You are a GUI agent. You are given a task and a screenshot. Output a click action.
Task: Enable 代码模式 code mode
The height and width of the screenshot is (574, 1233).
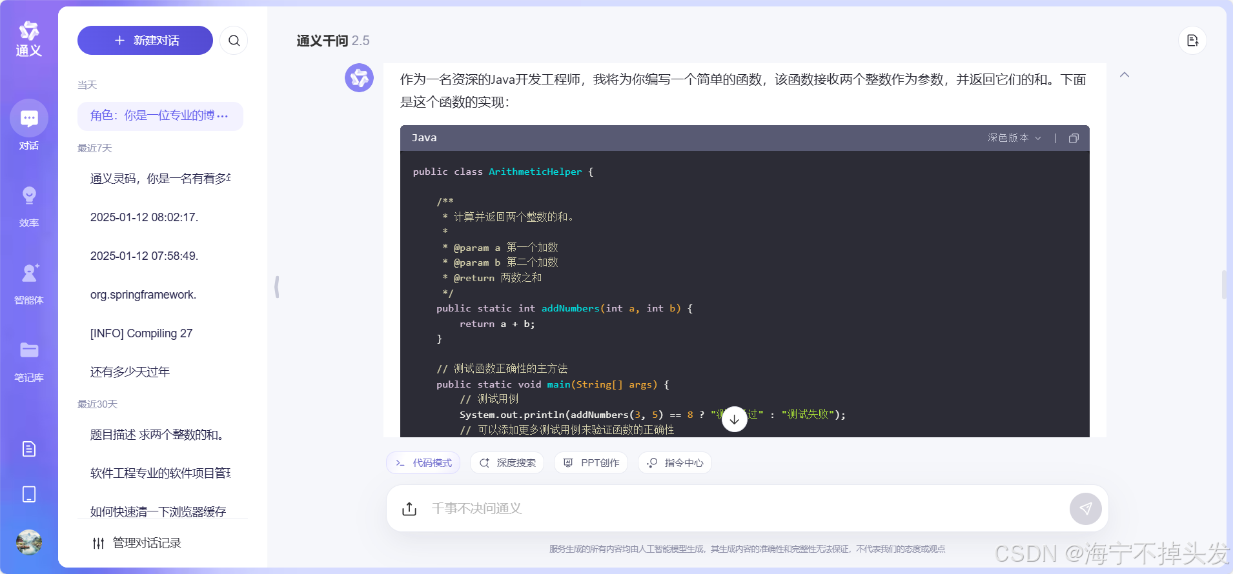coord(423,463)
